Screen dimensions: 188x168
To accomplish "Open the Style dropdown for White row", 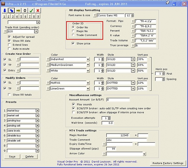I will coord(133,71).
